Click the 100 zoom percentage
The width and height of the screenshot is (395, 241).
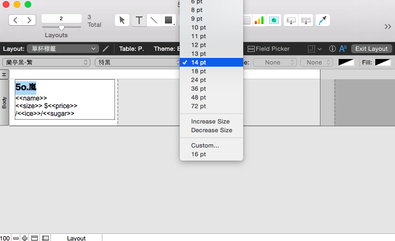click(5, 238)
